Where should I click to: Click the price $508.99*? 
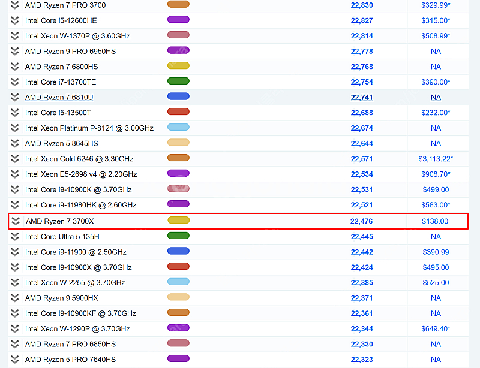click(436, 36)
